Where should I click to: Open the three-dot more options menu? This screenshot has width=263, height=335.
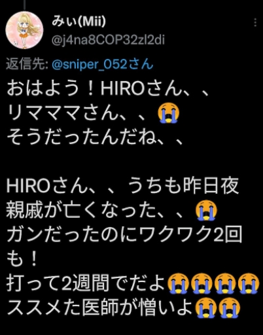255,23
